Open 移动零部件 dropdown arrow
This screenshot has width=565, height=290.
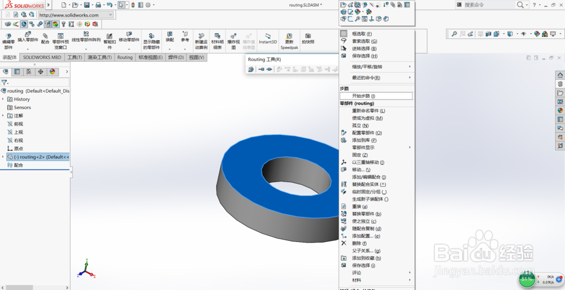(x=129, y=49)
